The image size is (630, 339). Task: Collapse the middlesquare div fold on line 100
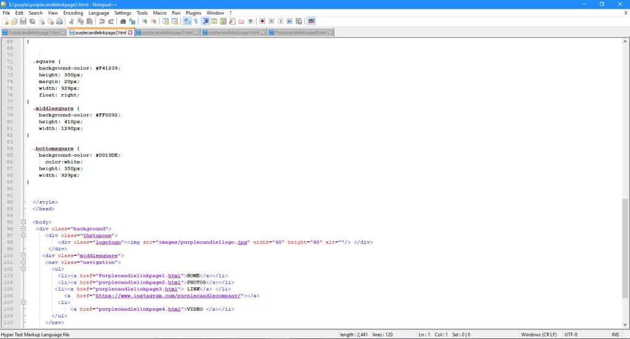coord(23,255)
